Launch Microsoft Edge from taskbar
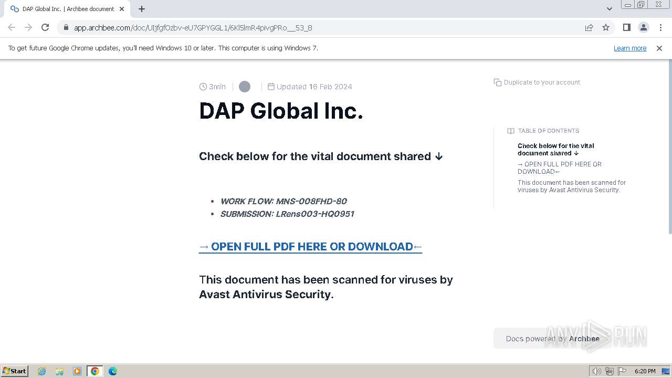The image size is (672, 378). click(113, 371)
